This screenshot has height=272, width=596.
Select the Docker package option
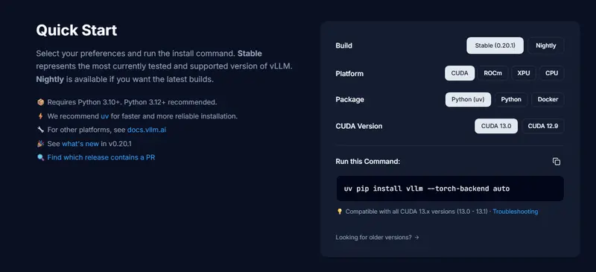coord(548,100)
